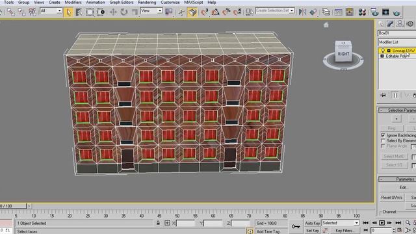This screenshot has width=416, height=234.
Task: Toggle Unwrap UVW modifier lightbulb
Action: (x=383, y=51)
